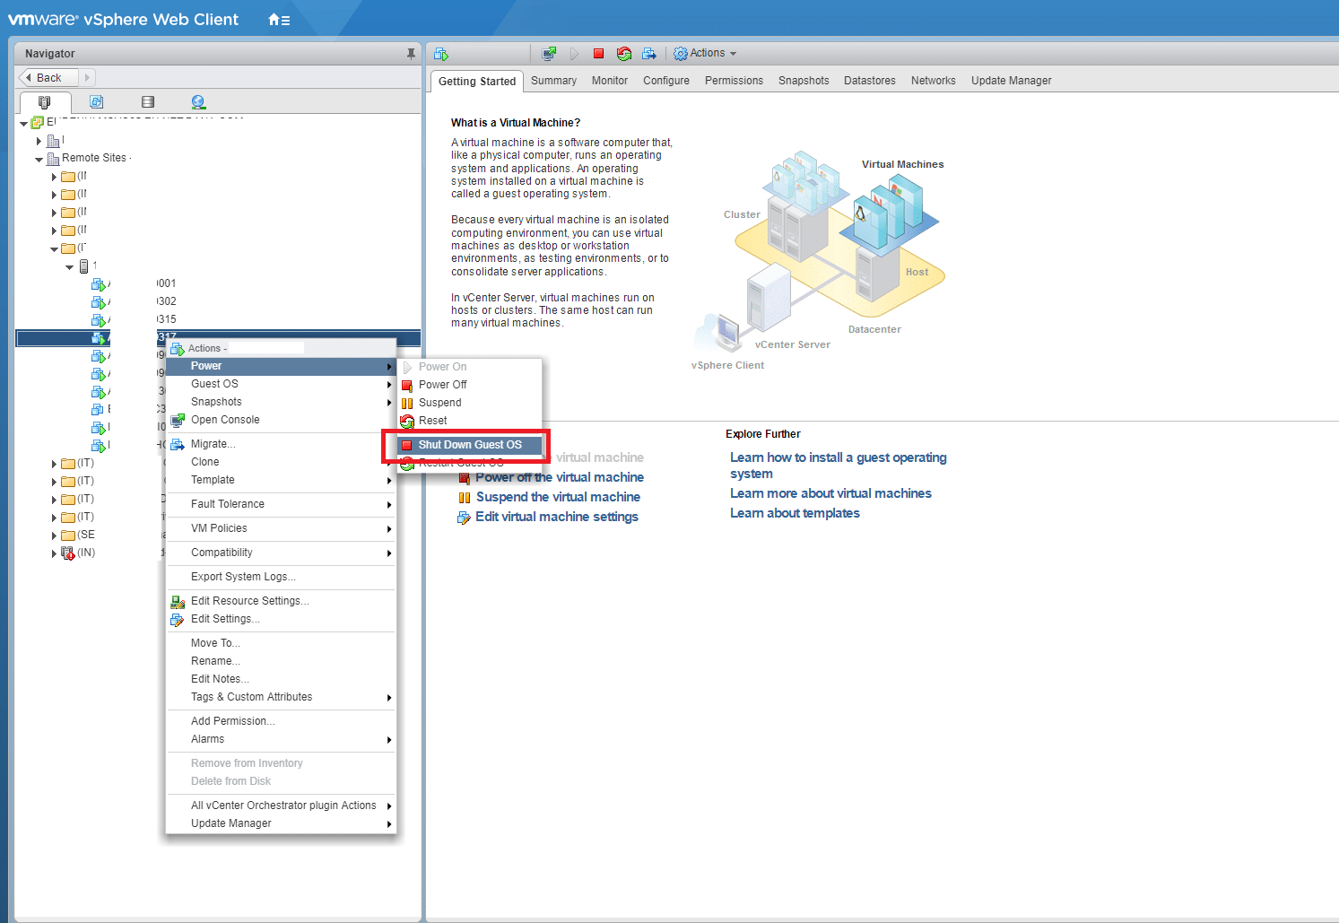This screenshot has width=1339, height=923.
Task: Switch to the Summary tab
Action: pyautogui.click(x=553, y=81)
